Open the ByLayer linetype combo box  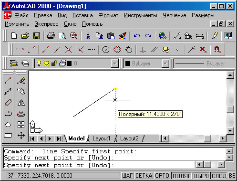tap(205, 64)
